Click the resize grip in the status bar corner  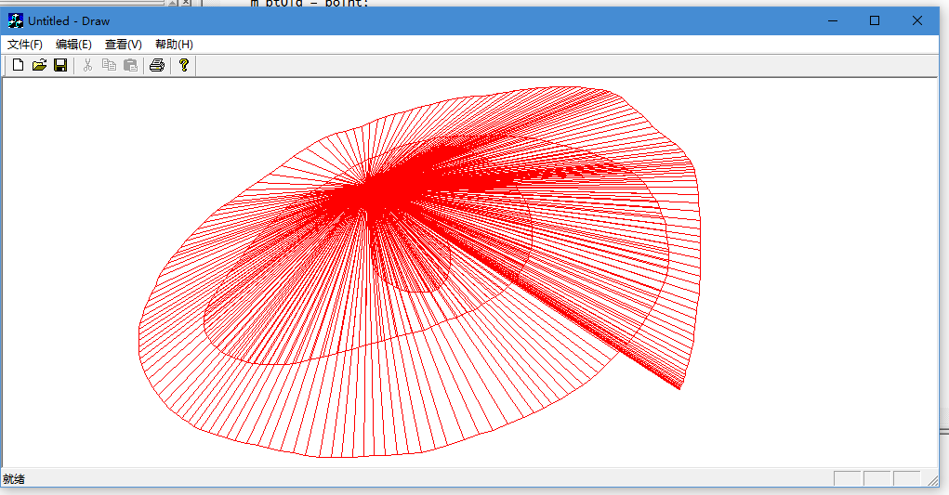(932, 480)
